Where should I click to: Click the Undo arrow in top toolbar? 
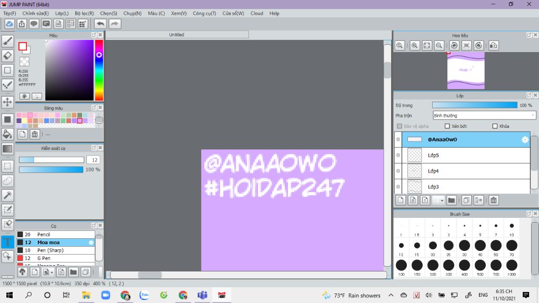[x=101, y=24]
